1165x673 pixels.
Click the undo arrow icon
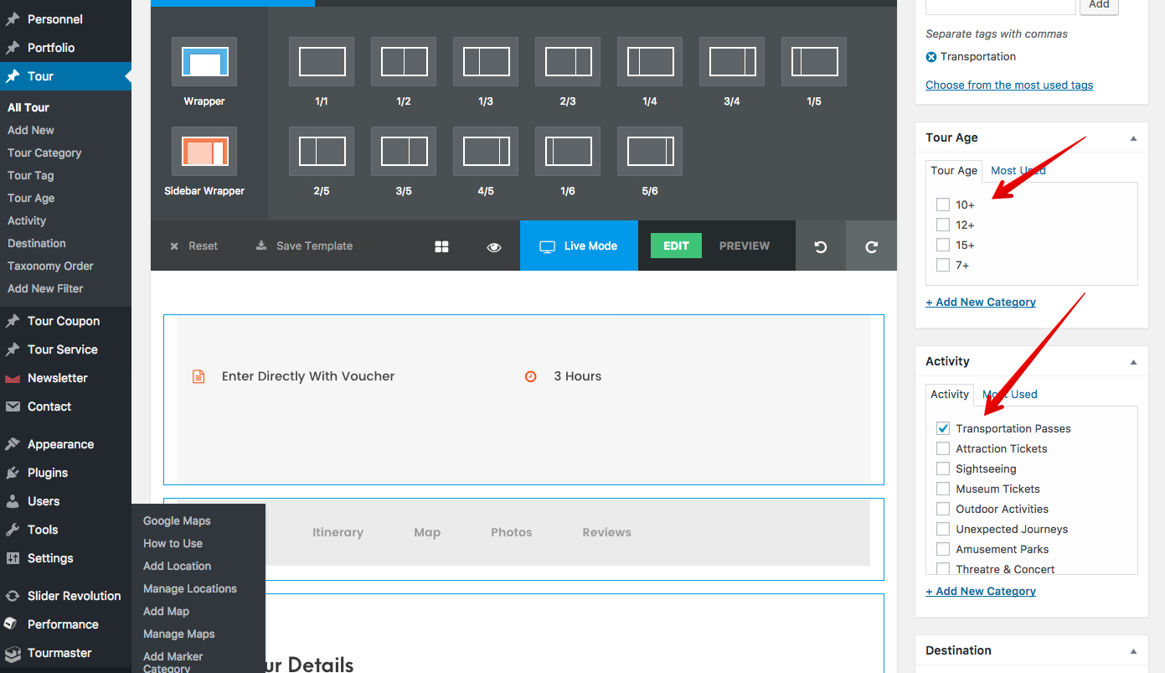pos(821,246)
